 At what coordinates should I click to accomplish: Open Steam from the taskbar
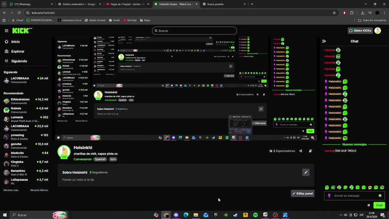click(236, 215)
